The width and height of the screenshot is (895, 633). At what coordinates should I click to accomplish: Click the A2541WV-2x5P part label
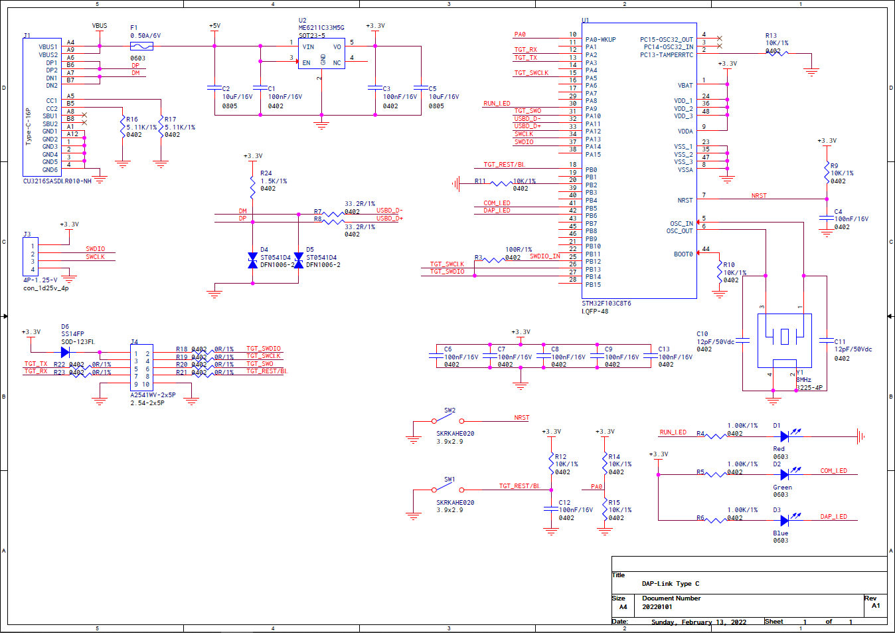point(153,395)
